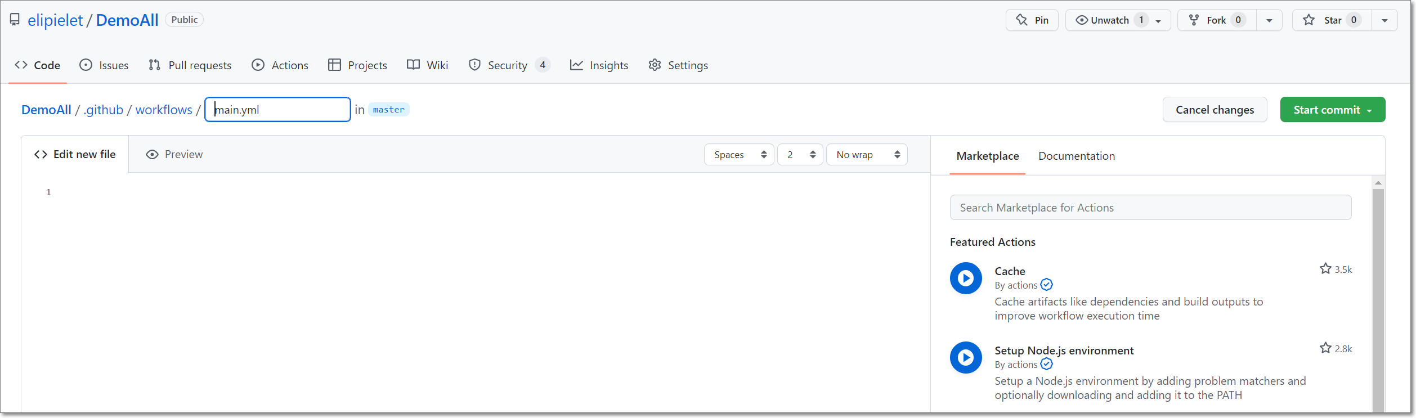This screenshot has height=418, width=1416.
Task: Click the Cache action play icon
Action: [x=966, y=278]
